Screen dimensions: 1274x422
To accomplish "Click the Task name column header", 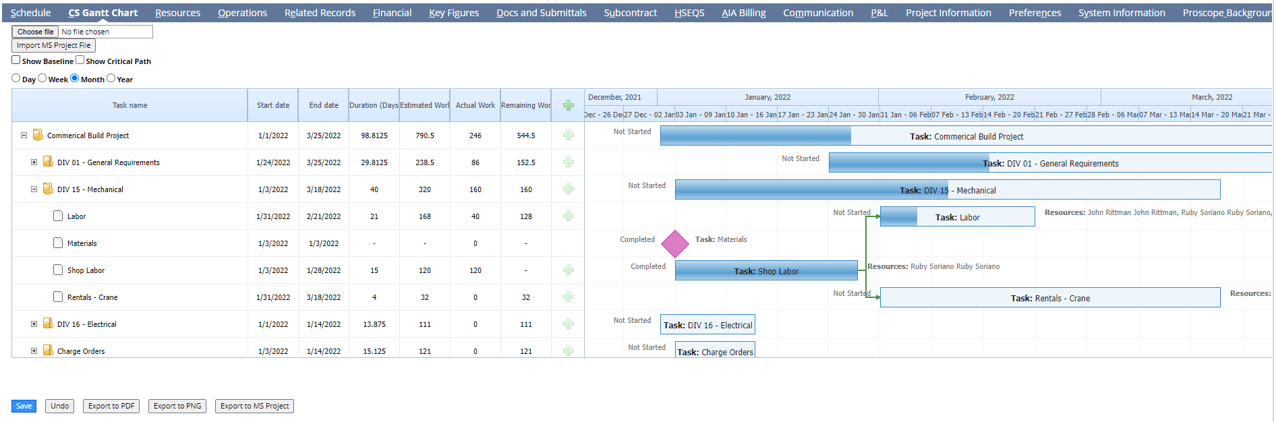I will point(129,105).
